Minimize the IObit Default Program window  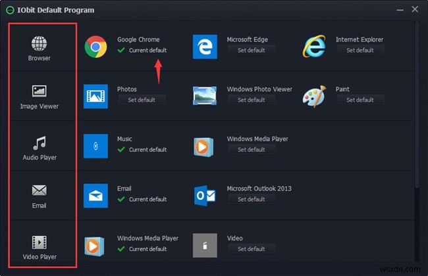pos(400,10)
